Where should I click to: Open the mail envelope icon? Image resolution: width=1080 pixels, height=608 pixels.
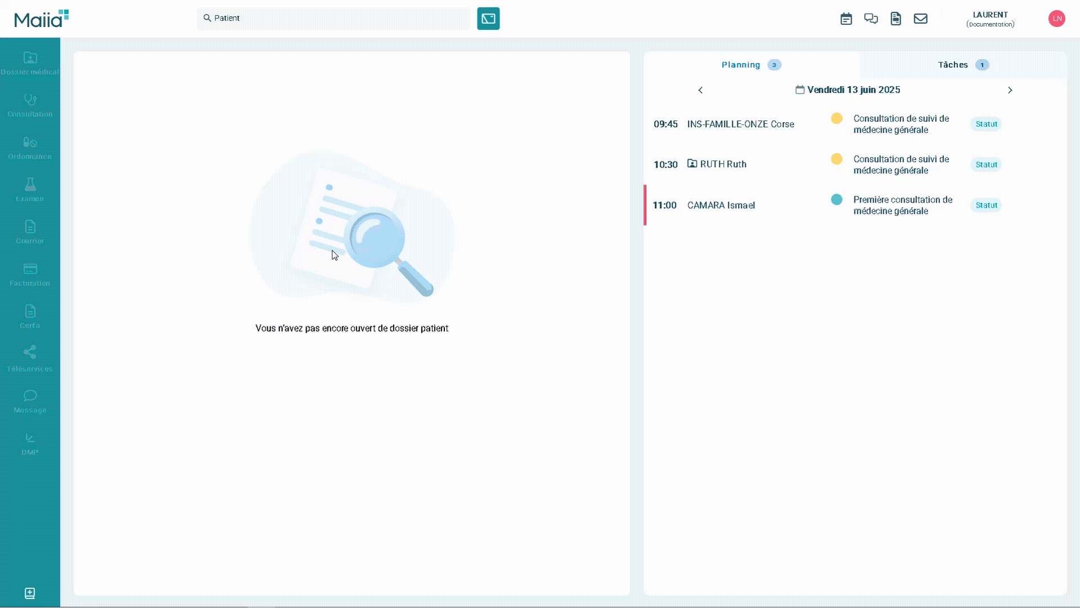point(921,19)
